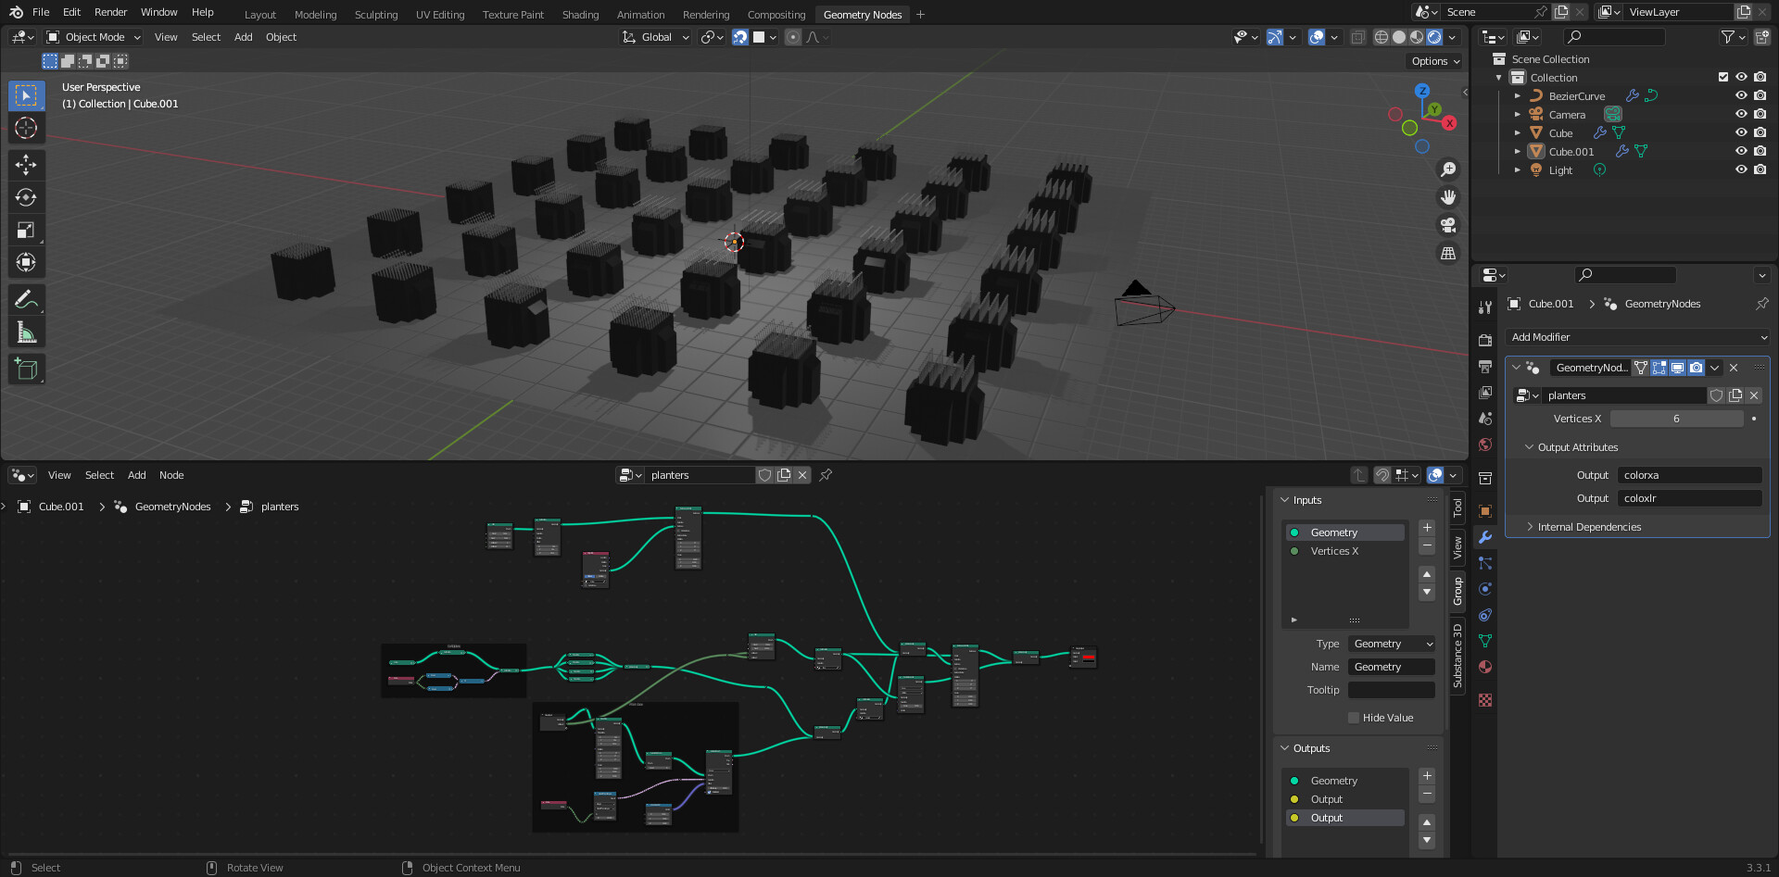Open the Material properties tab

tap(1485, 667)
